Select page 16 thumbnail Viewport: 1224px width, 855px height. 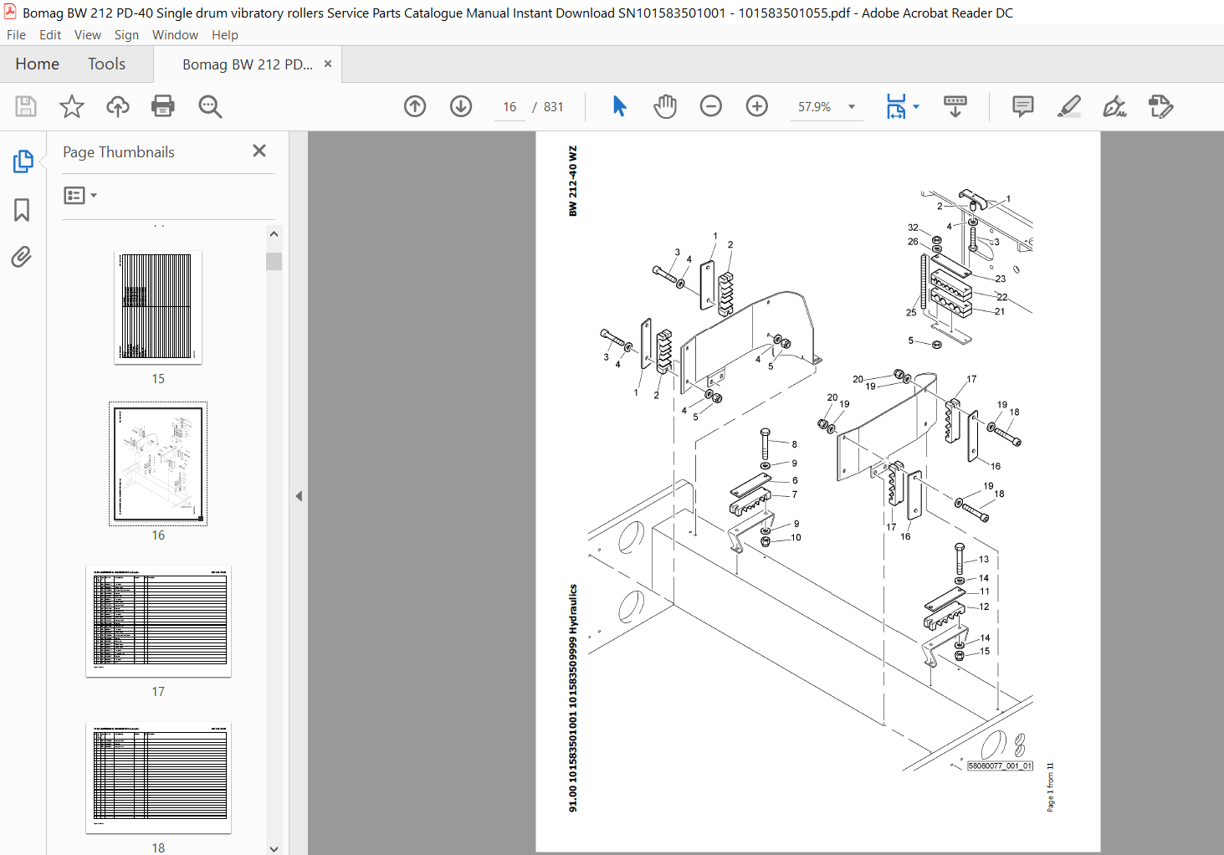coord(158,463)
